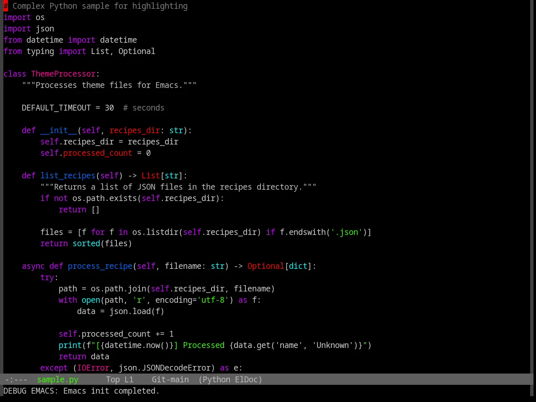The width and height of the screenshot is (536, 402).
Task: Click the 'sorted' builtin call
Action: (86, 243)
